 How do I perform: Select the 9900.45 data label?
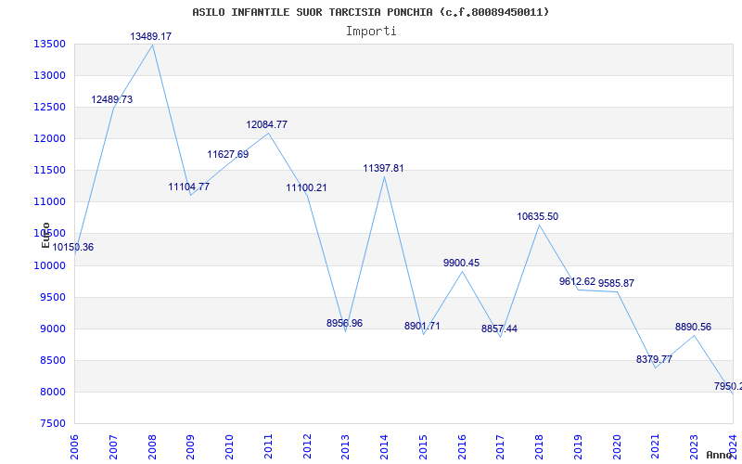(461, 263)
